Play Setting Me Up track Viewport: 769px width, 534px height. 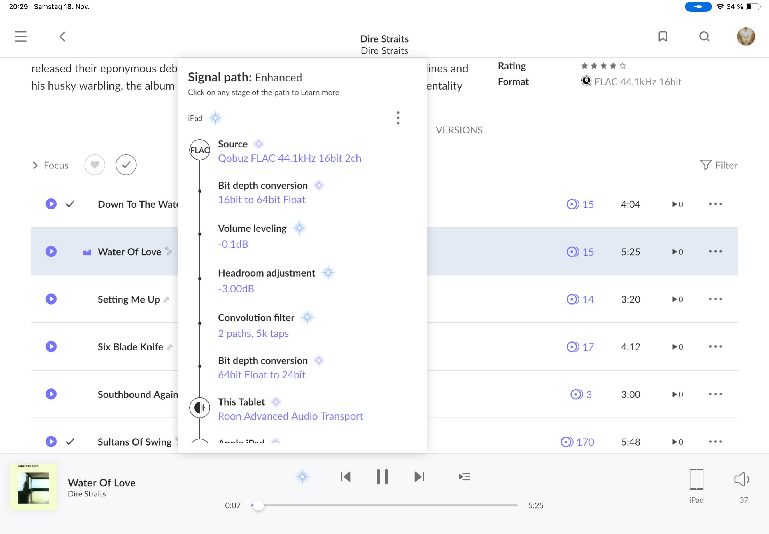pos(51,299)
